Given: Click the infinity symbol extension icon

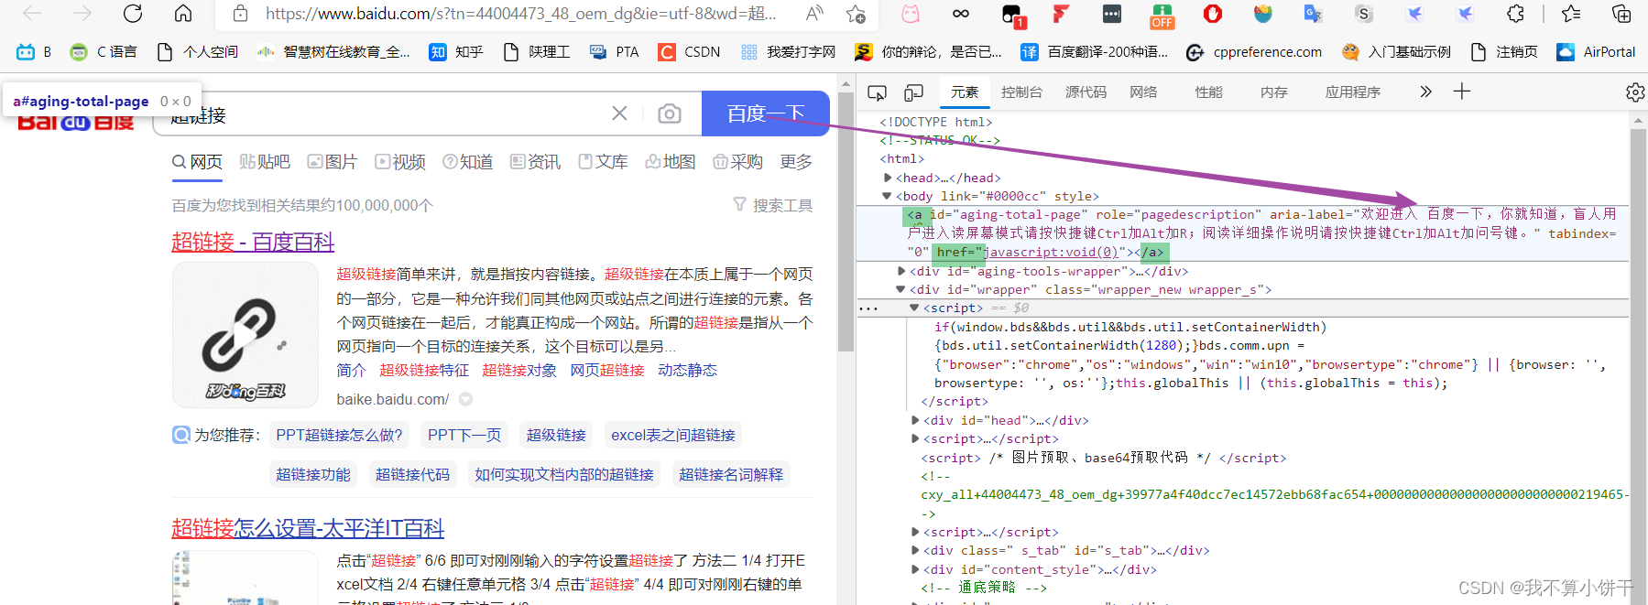Looking at the screenshot, I should click(x=960, y=14).
